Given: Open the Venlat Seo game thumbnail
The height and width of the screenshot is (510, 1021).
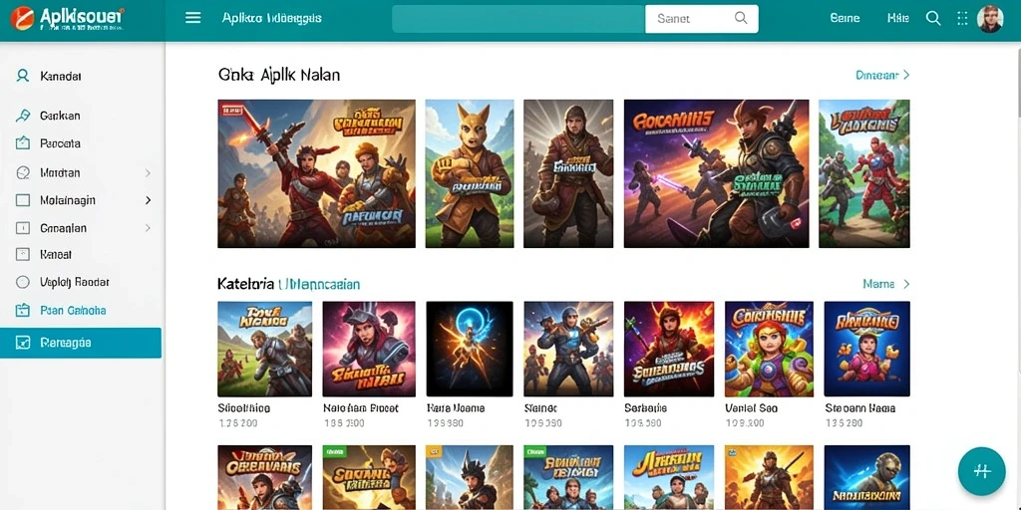Looking at the screenshot, I should (769, 349).
